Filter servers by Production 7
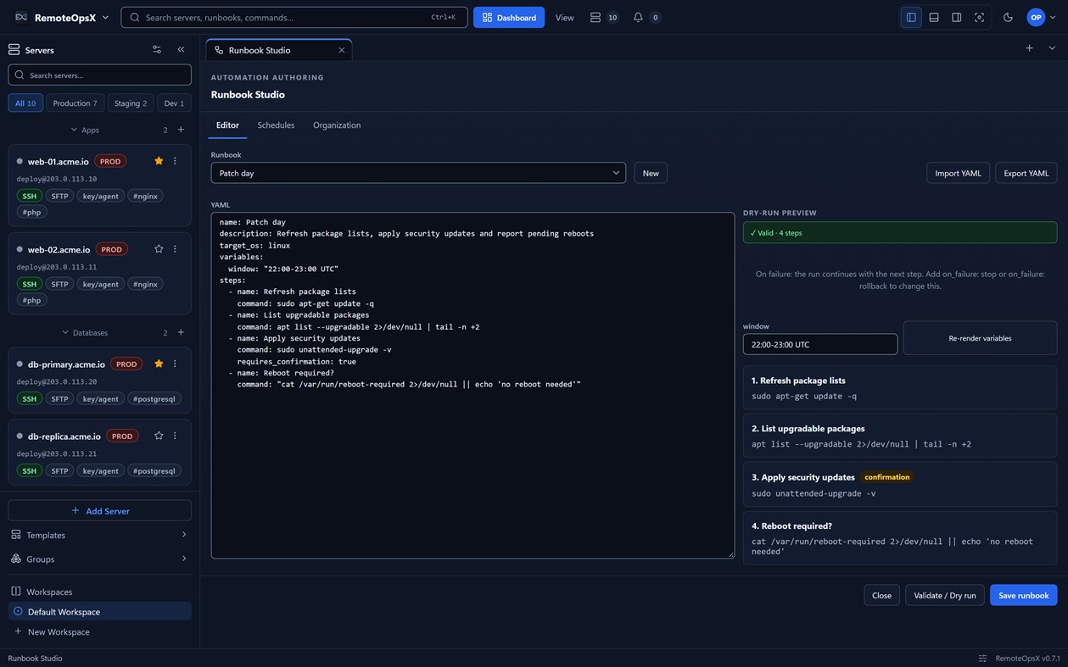The width and height of the screenshot is (1068, 667). [75, 103]
